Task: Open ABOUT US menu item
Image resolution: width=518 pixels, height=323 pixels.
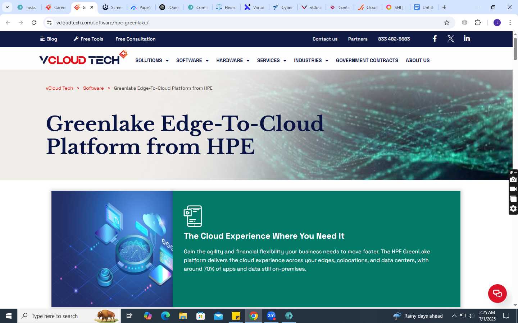Action: point(418,60)
